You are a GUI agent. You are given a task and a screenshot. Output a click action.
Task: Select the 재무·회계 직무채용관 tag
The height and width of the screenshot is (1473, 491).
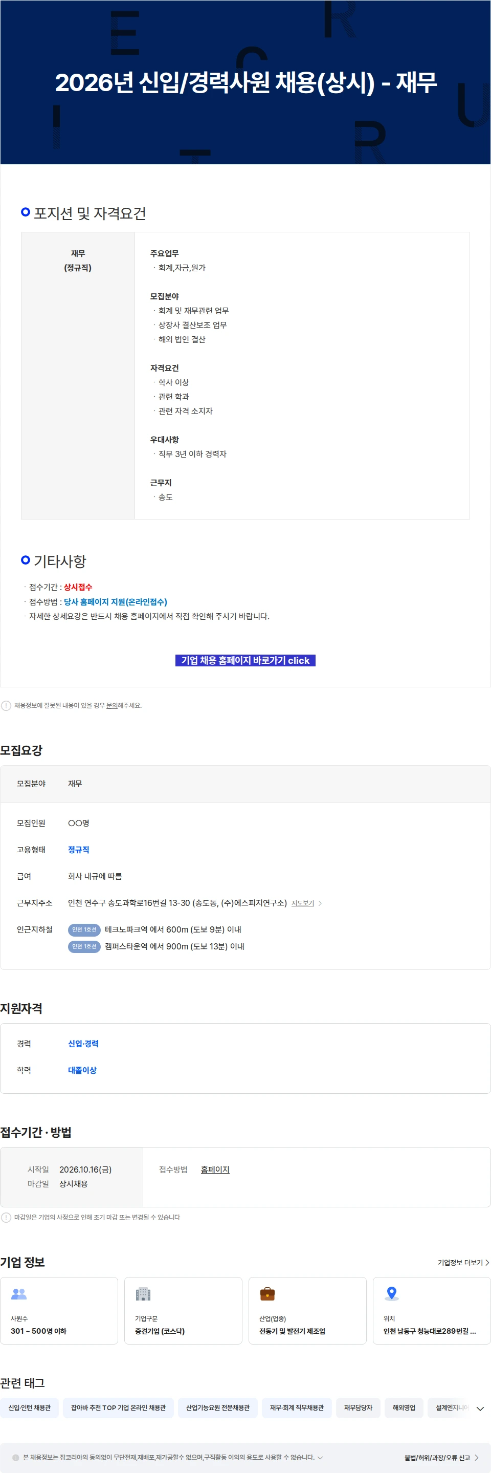(x=297, y=1408)
